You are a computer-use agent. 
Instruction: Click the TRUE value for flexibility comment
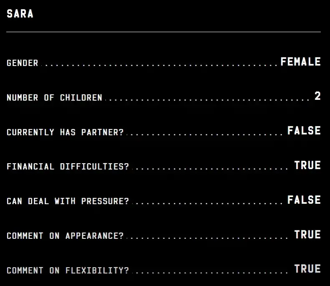[x=307, y=269]
